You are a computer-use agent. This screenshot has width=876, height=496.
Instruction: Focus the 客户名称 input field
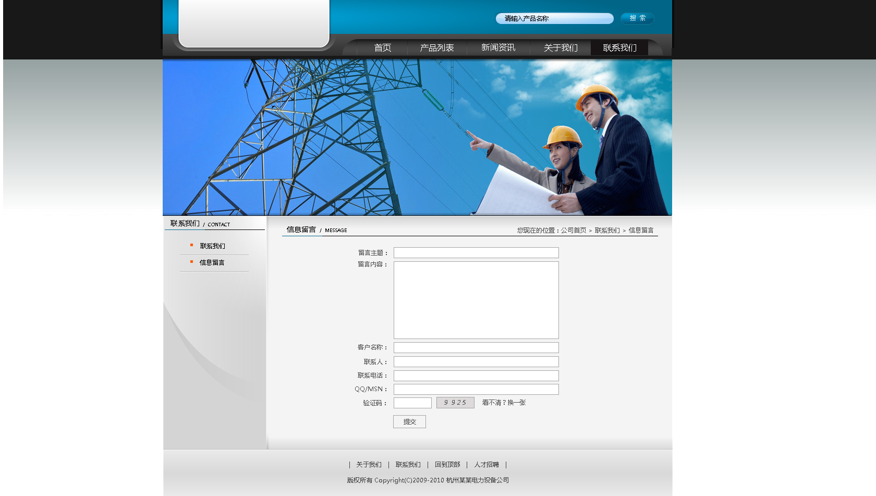point(476,348)
